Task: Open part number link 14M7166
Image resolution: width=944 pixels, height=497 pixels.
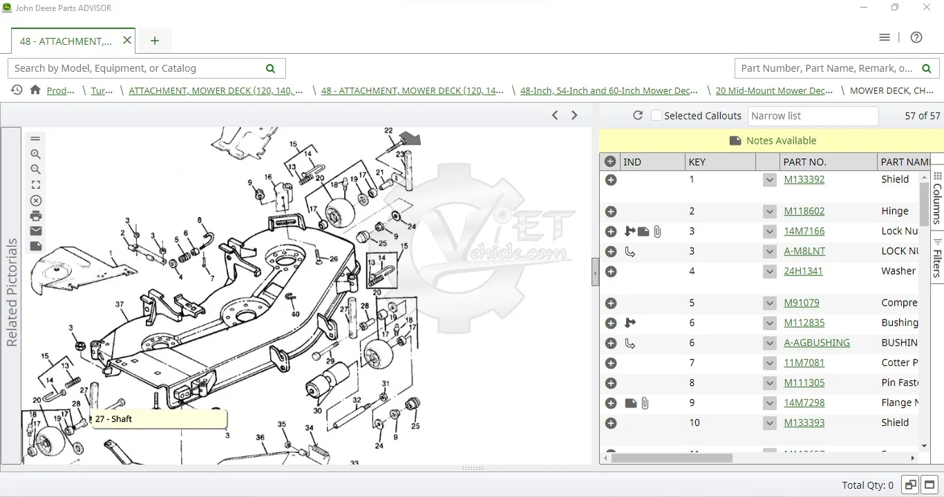Action: [804, 231]
